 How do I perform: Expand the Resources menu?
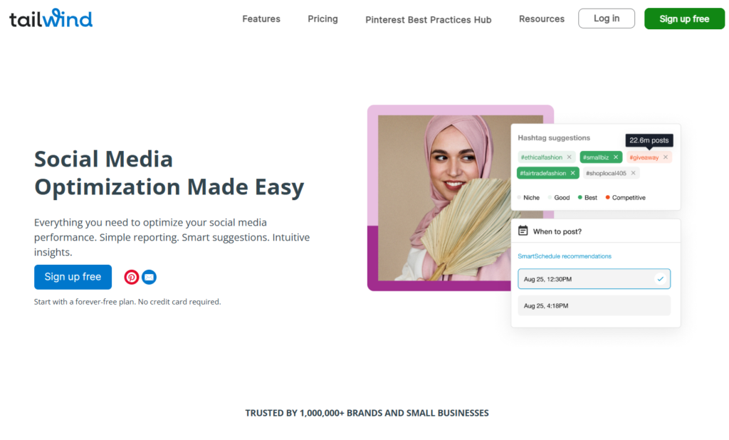[x=542, y=19]
